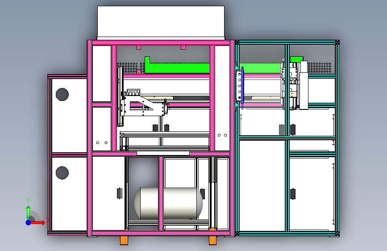Select the large white box atop the frame
Viewport: 387px width, 251px height.
tap(161, 22)
